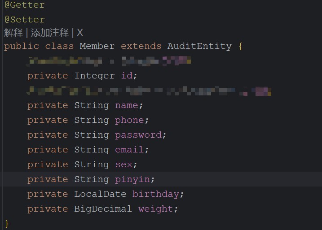The height and width of the screenshot is (230, 322).
Task: Click the password field identifier
Action: 138,135
